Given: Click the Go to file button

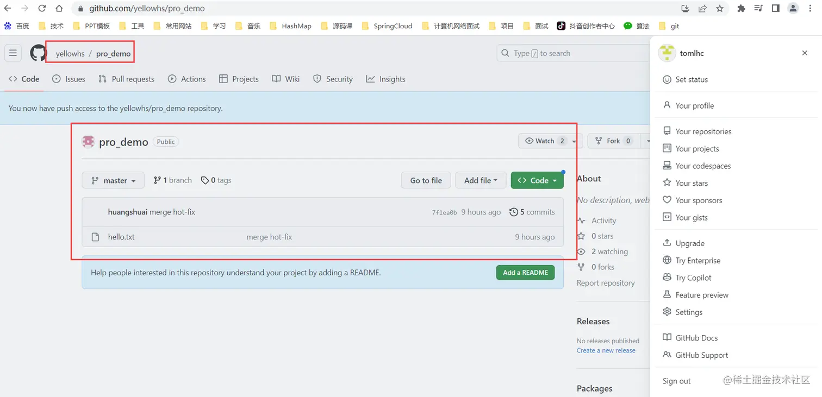Looking at the screenshot, I should 426,180.
